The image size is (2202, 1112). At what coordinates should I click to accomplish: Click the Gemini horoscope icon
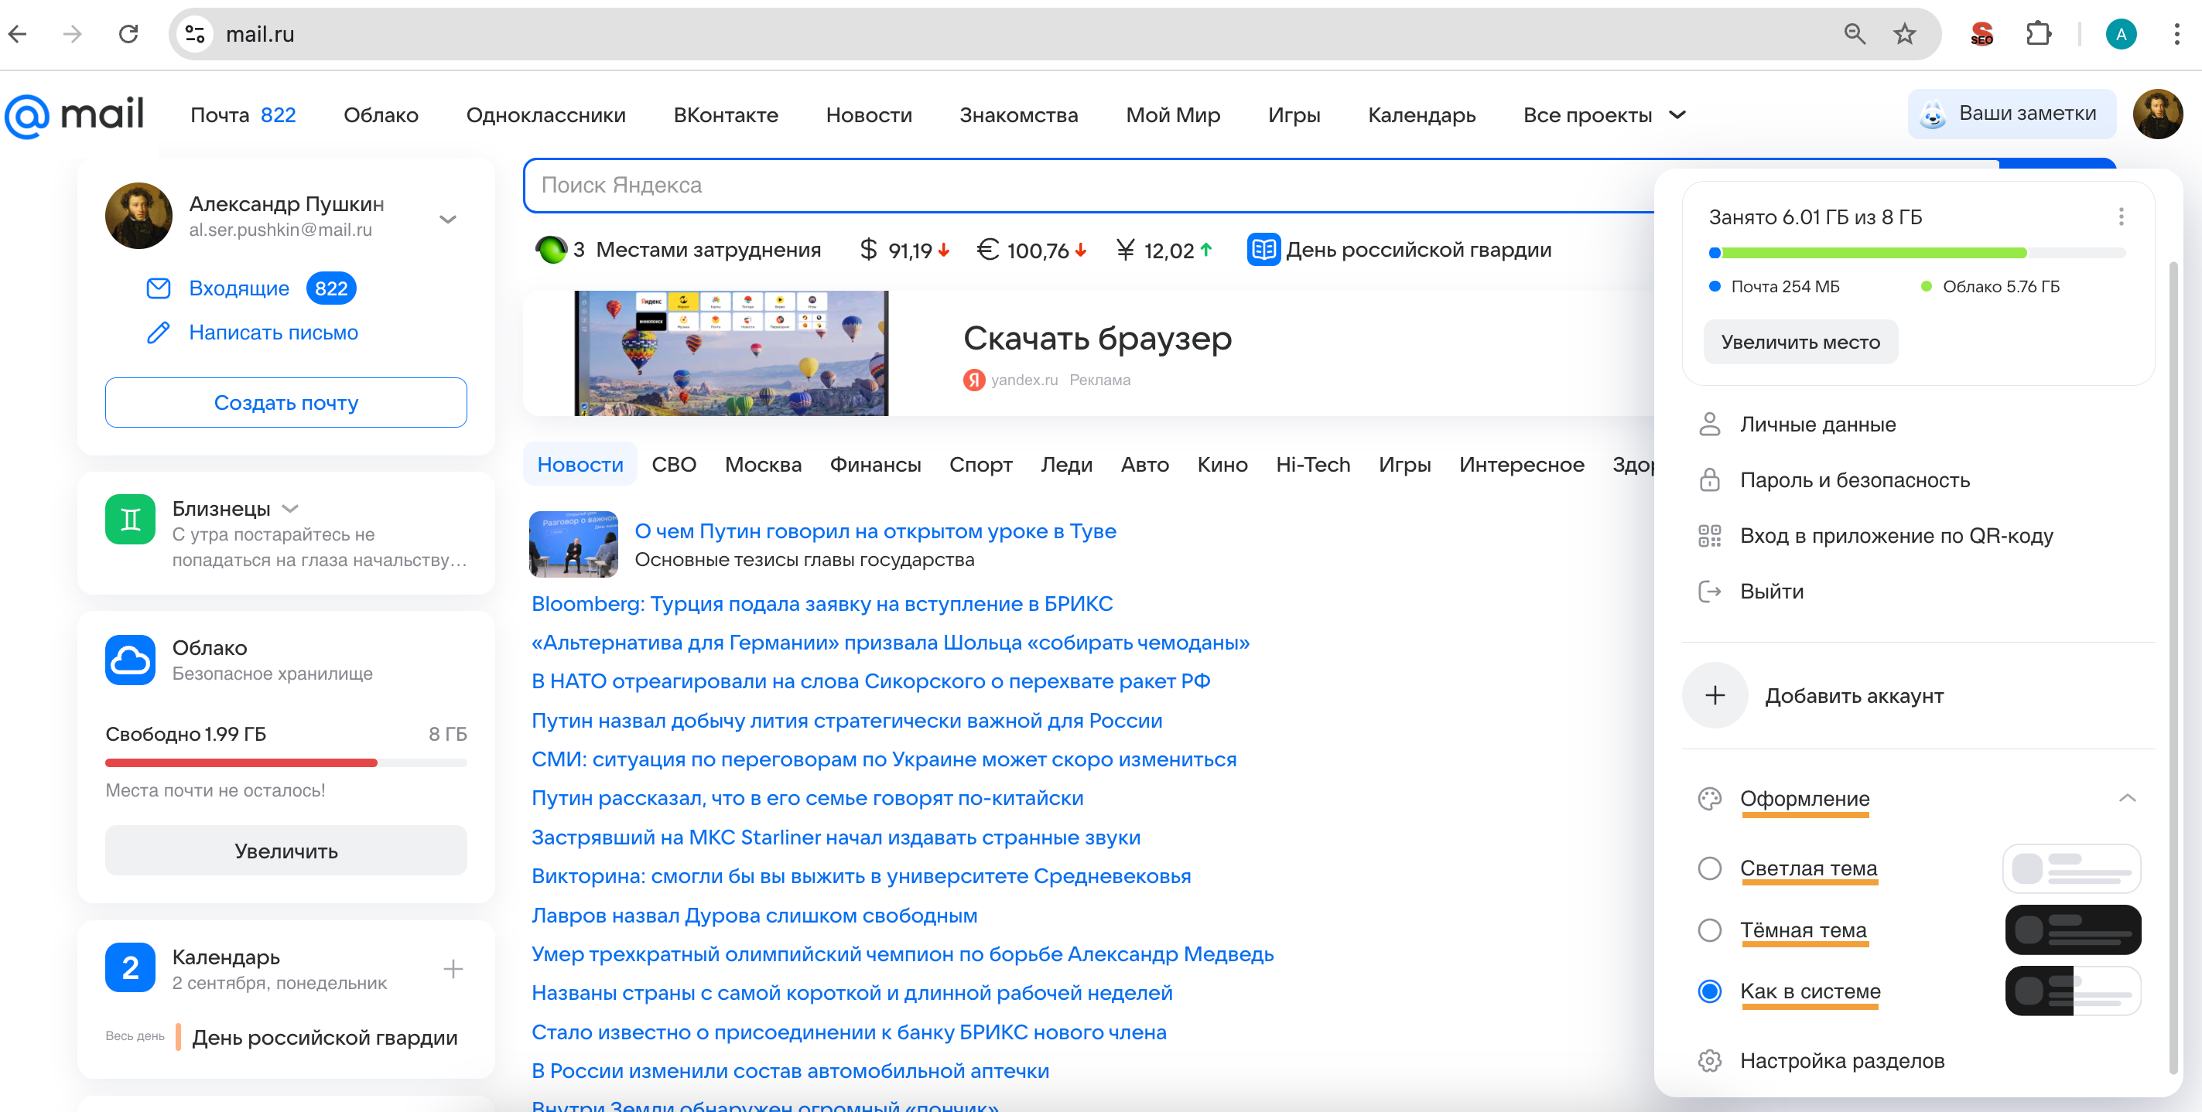[x=130, y=520]
